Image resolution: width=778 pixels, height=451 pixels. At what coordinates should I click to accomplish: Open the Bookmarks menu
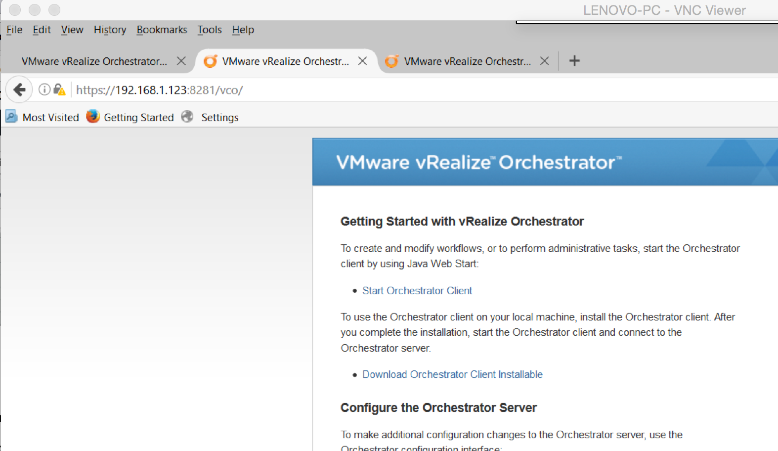coord(162,30)
